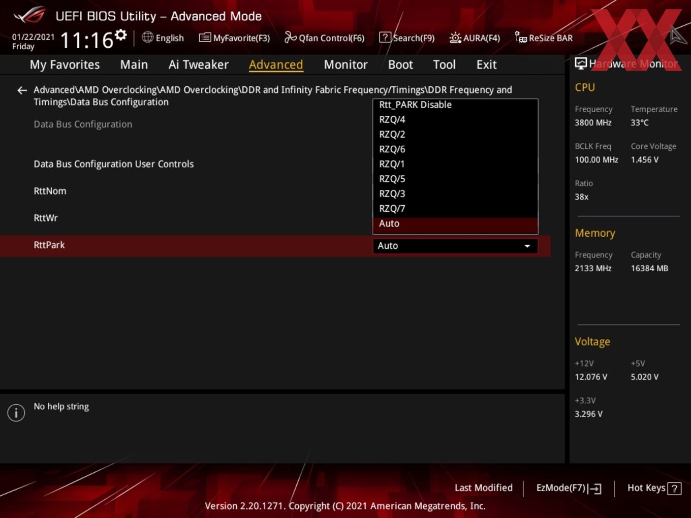Viewport: 691px width, 518px height.
Task: Click the CPU frequency value 3800 MHz
Action: 593,122
